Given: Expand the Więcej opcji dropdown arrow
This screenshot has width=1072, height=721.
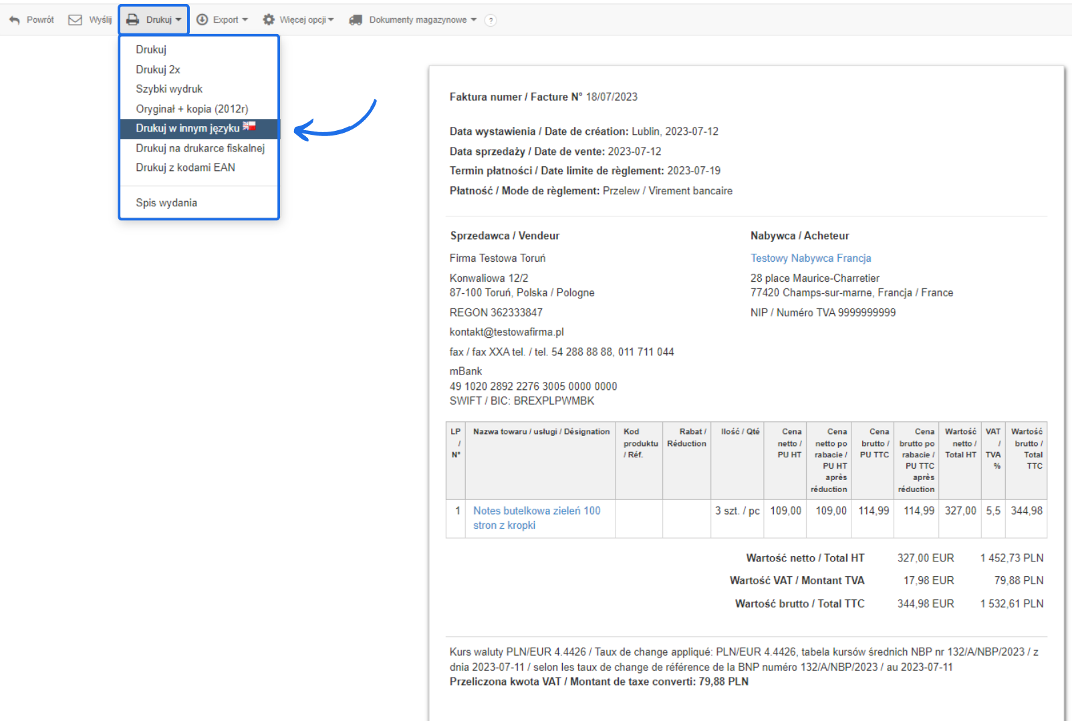Looking at the screenshot, I should (331, 20).
